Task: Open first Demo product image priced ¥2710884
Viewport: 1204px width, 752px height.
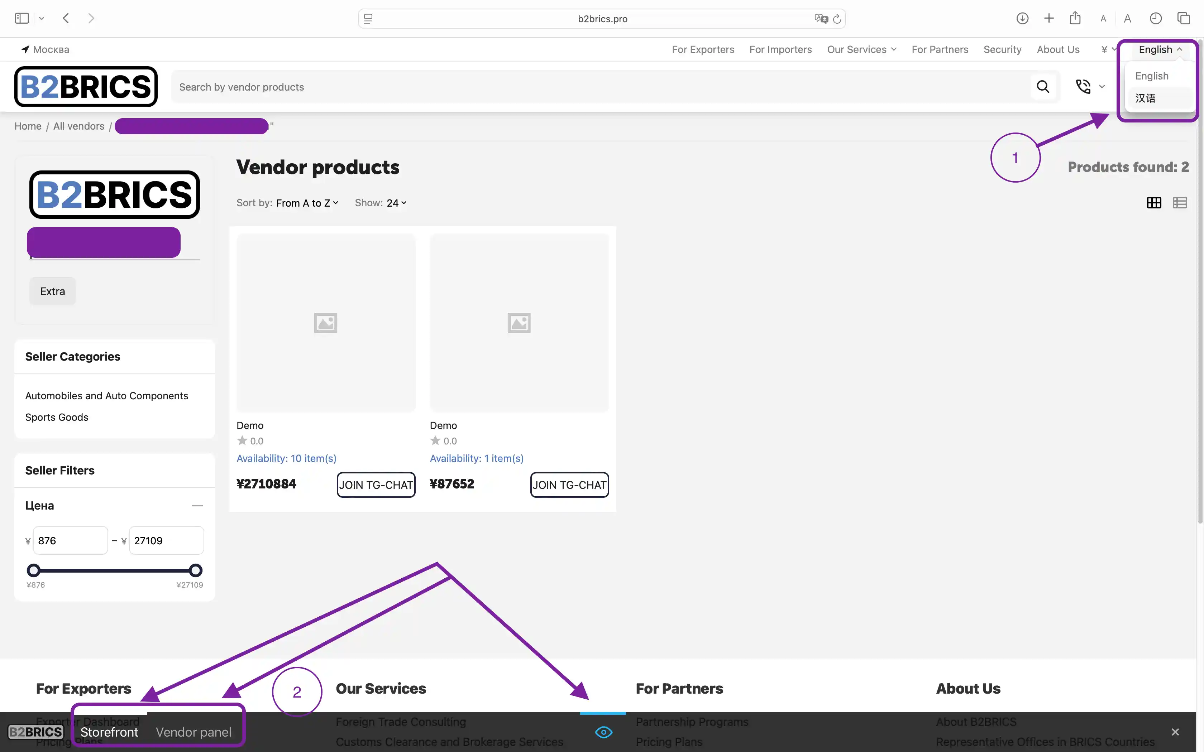Action: point(326,323)
